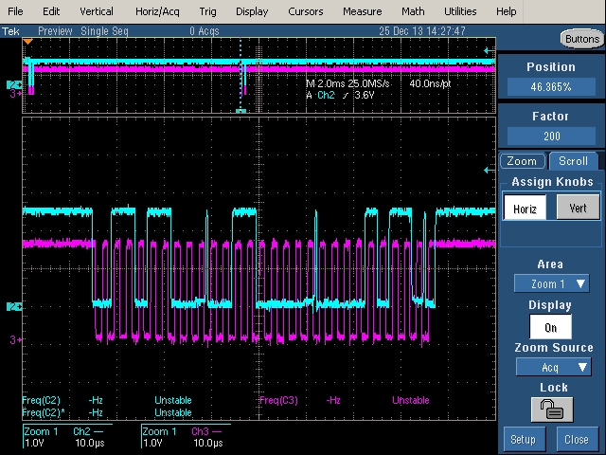Click trigger level arrow in overview graticule

coord(489,50)
